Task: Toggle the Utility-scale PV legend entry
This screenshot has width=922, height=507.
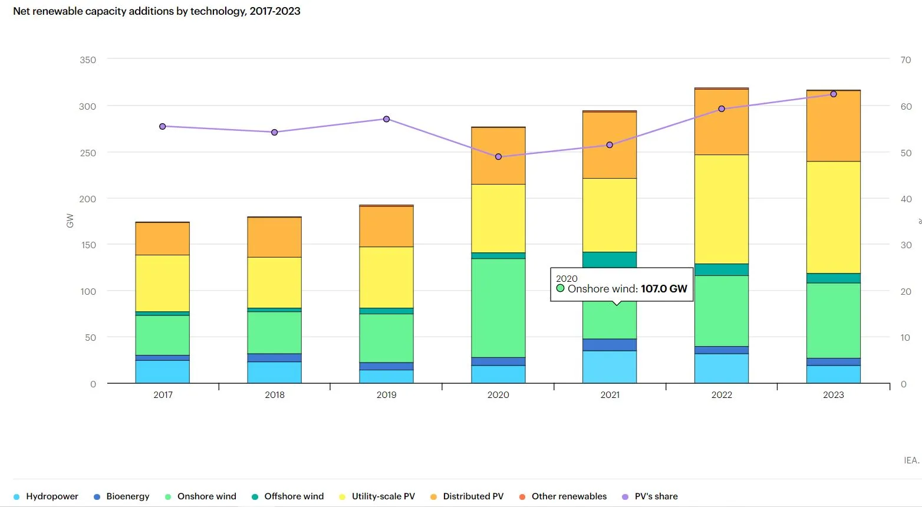Action: [377, 496]
